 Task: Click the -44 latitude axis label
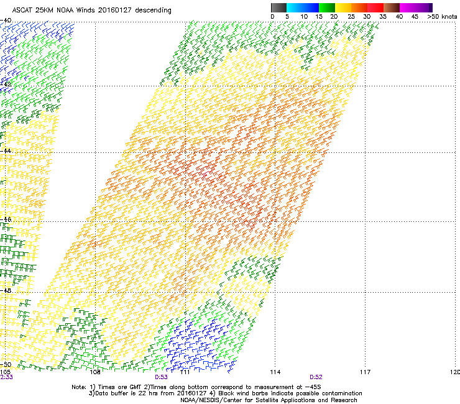coord(6,151)
